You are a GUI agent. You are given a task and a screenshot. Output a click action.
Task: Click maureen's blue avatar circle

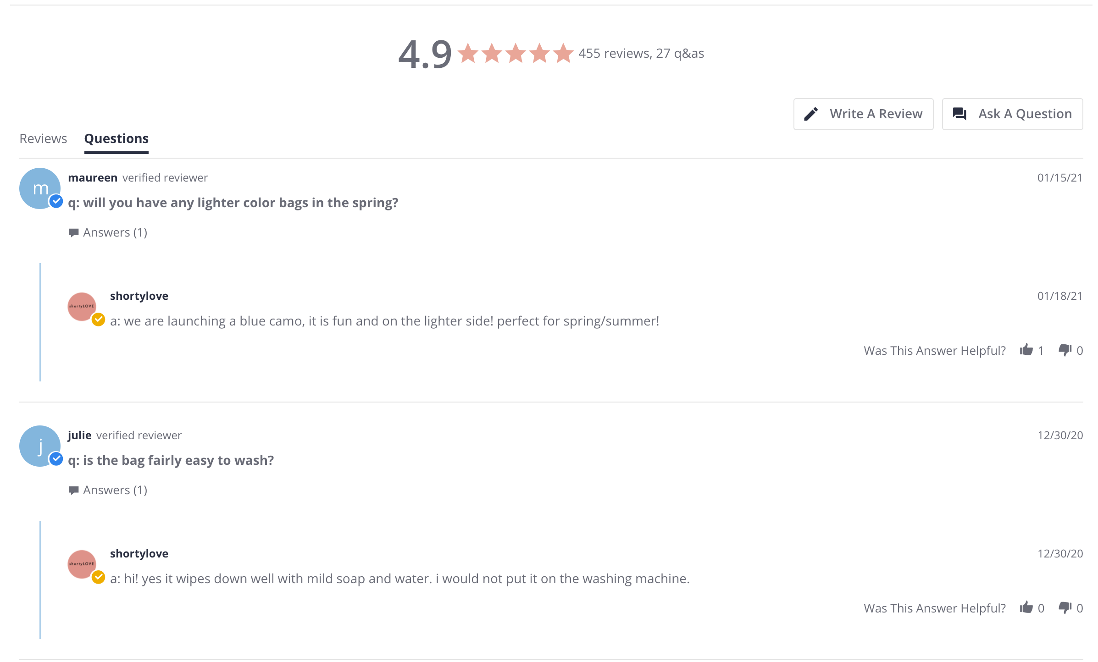coord(40,188)
